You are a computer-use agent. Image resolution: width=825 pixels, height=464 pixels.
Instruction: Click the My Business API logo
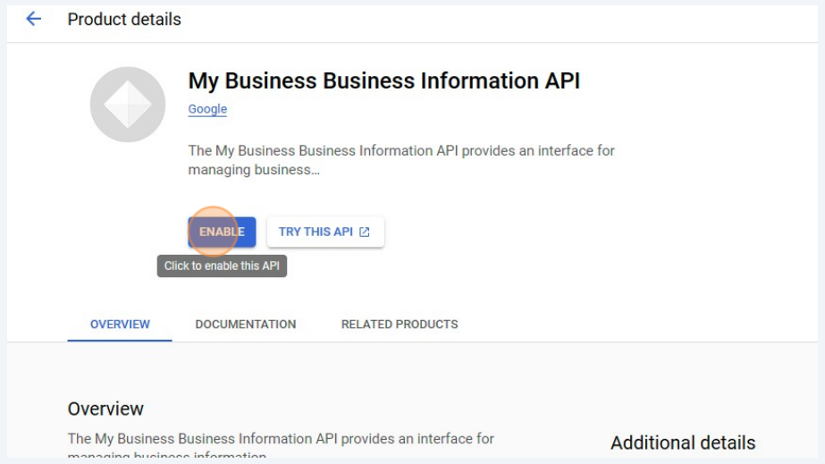[127, 105]
